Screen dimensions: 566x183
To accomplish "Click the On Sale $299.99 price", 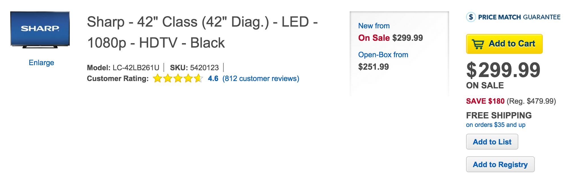I will click(x=390, y=38).
